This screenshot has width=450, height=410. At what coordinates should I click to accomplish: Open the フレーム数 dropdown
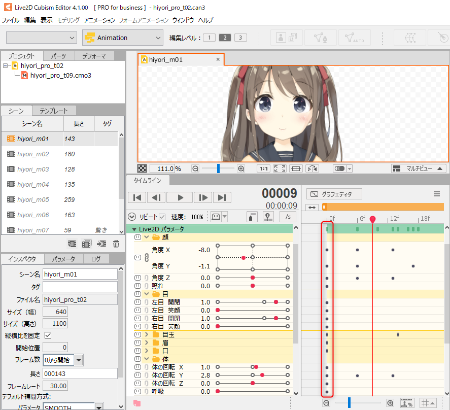click(x=79, y=360)
